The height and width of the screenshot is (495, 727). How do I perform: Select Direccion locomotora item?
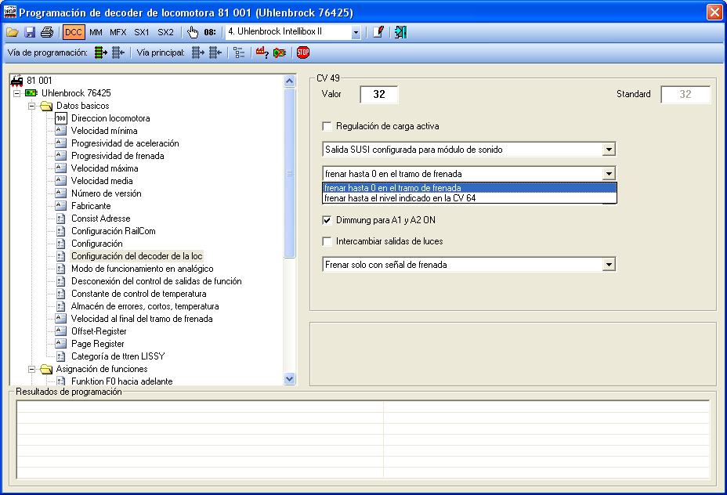point(110,118)
